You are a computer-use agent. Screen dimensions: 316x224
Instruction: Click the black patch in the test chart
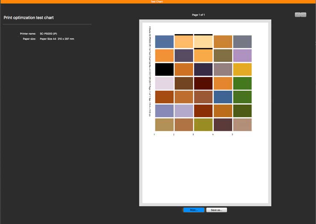click(x=164, y=69)
